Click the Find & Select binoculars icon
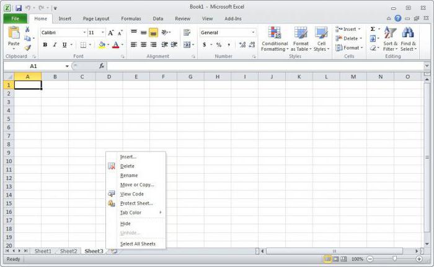The height and width of the screenshot is (267, 434). [408, 38]
